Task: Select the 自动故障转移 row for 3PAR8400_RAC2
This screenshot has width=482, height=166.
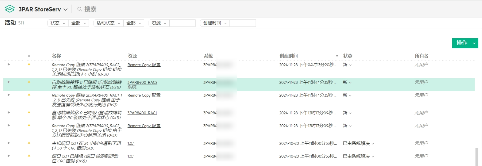Action: 239,85
